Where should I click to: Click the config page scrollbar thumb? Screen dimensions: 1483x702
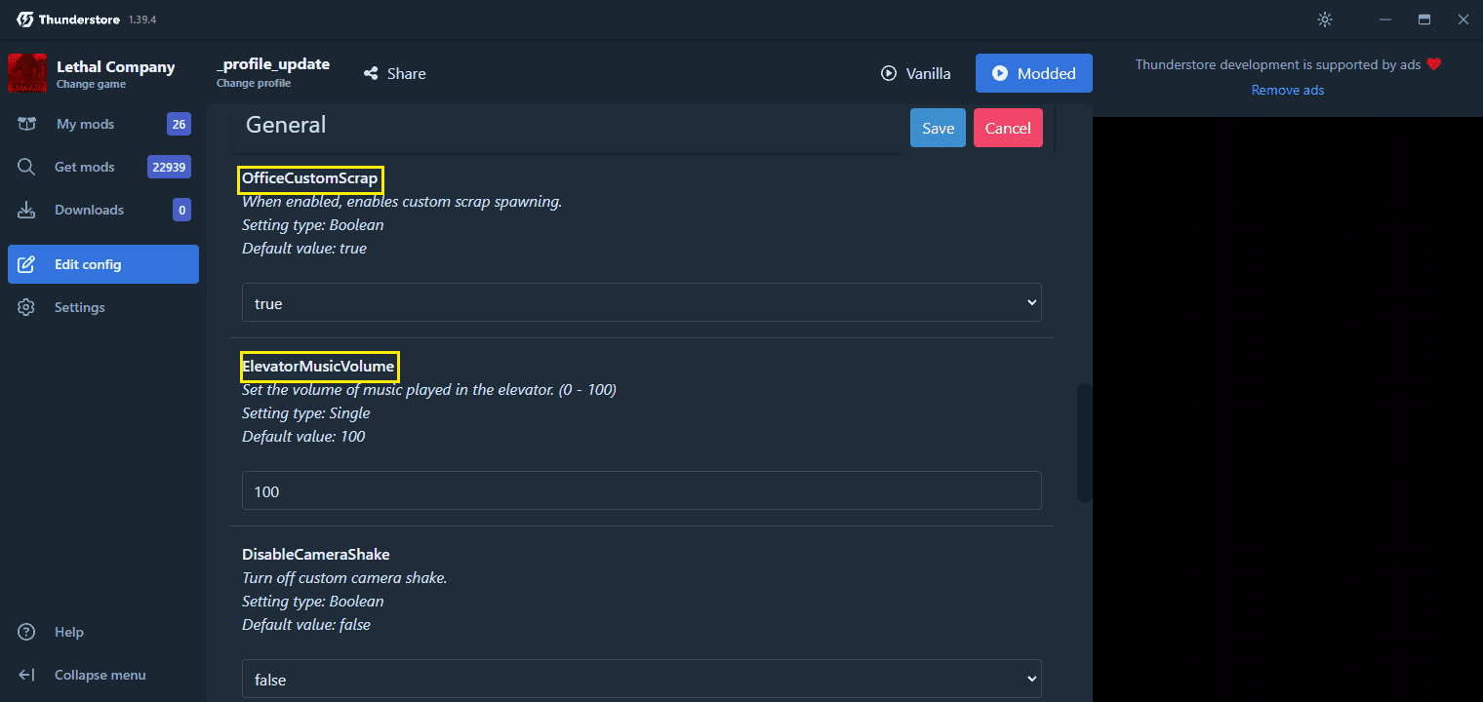1084,444
